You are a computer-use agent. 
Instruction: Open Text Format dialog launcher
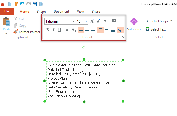pyautogui.click(x=122, y=37)
